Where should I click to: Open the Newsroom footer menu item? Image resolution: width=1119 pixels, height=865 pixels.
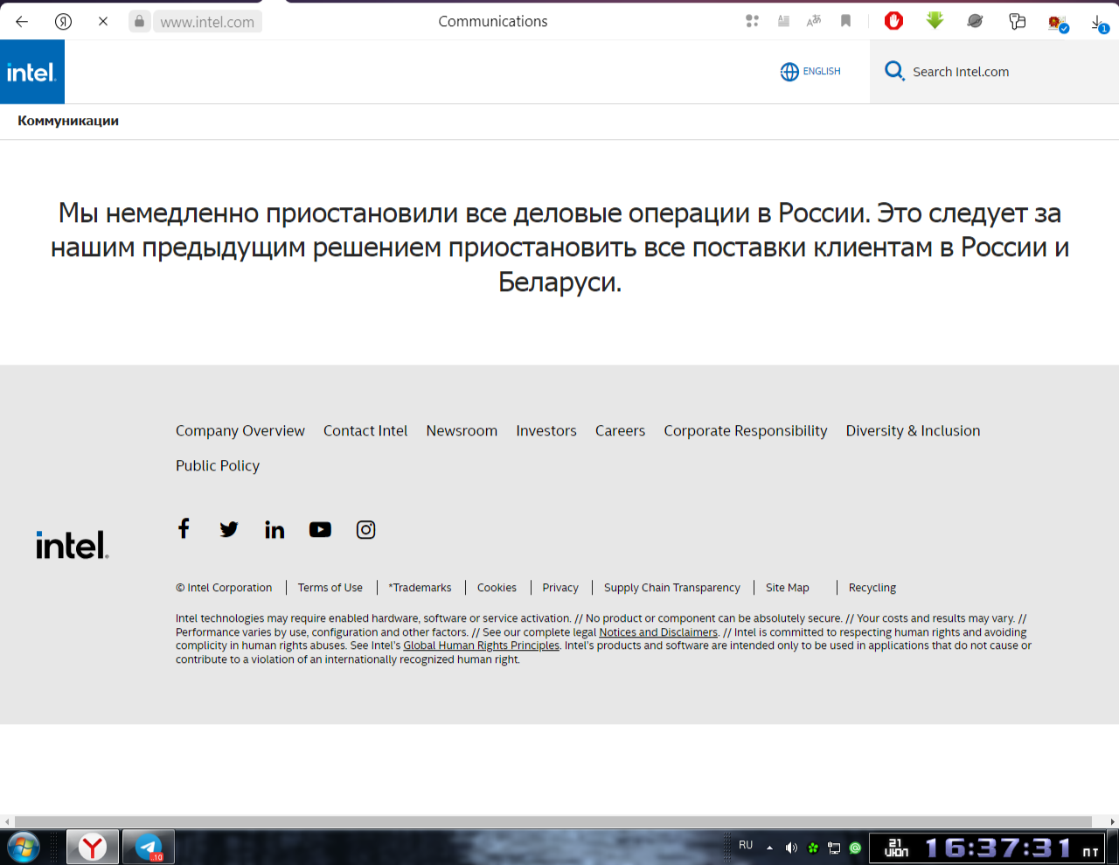click(462, 430)
